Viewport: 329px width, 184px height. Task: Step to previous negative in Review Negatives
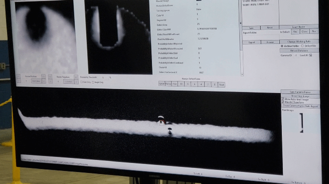pyautogui.click(x=50, y=81)
